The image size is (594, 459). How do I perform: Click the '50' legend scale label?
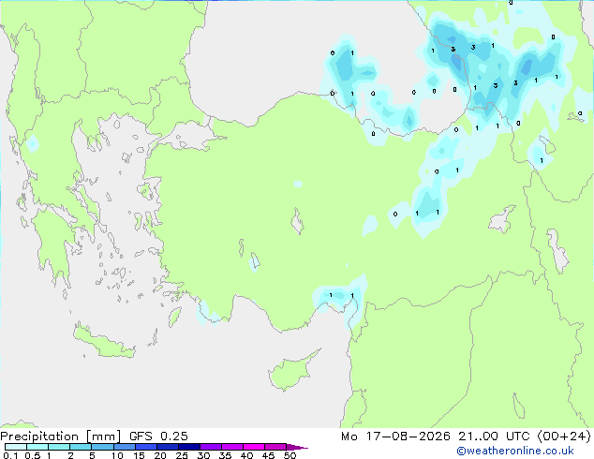290,455
